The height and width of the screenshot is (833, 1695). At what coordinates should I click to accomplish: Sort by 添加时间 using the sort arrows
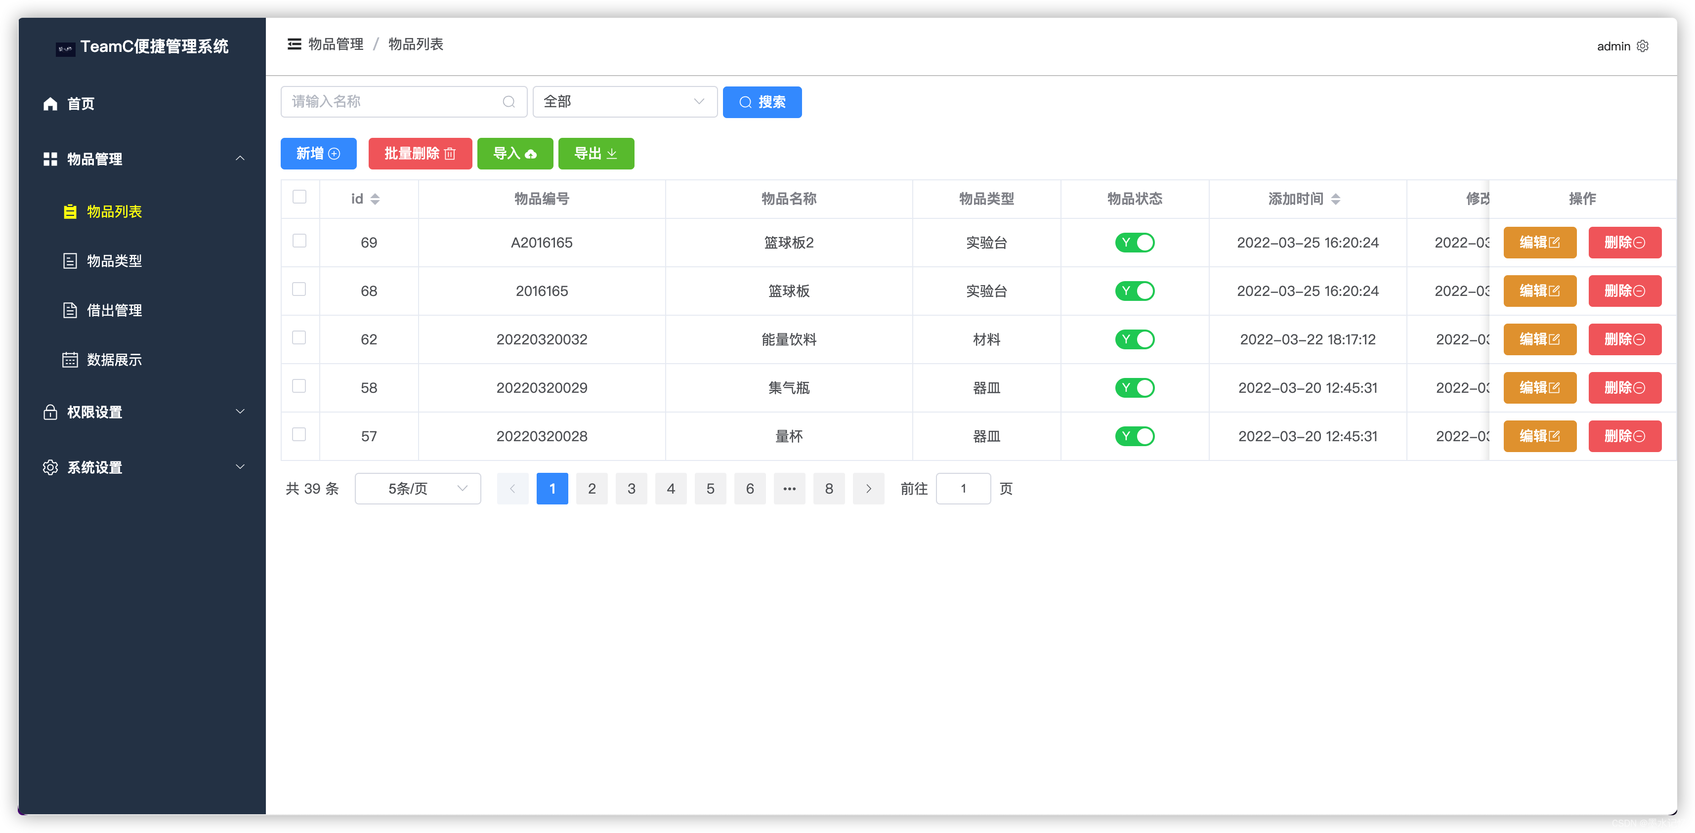tap(1336, 200)
